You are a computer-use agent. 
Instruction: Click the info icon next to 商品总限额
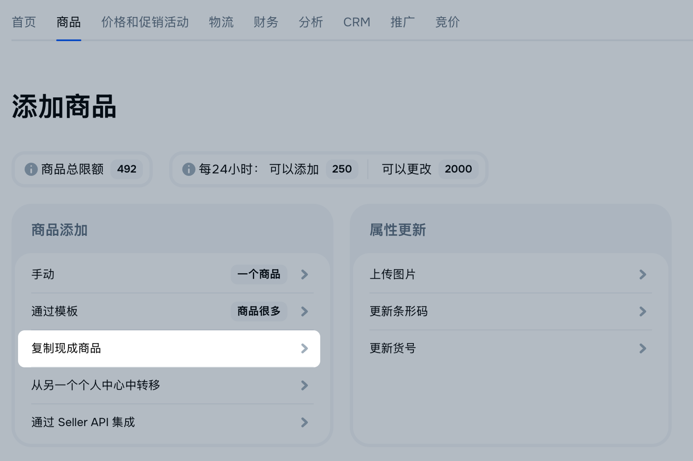point(31,169)
